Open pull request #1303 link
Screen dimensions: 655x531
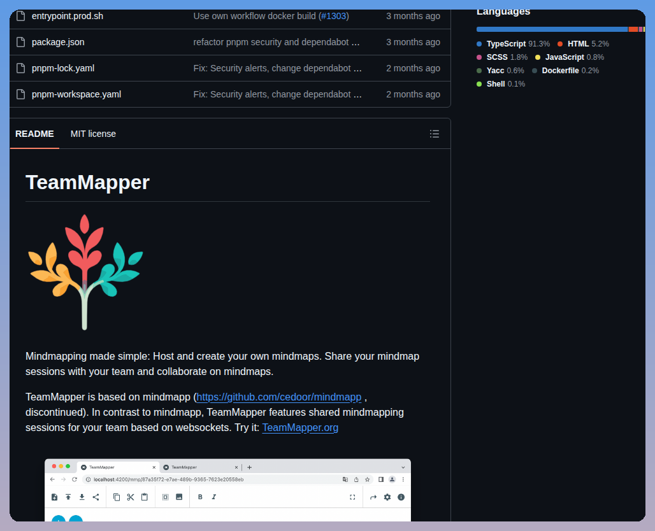tap(334, 16)
